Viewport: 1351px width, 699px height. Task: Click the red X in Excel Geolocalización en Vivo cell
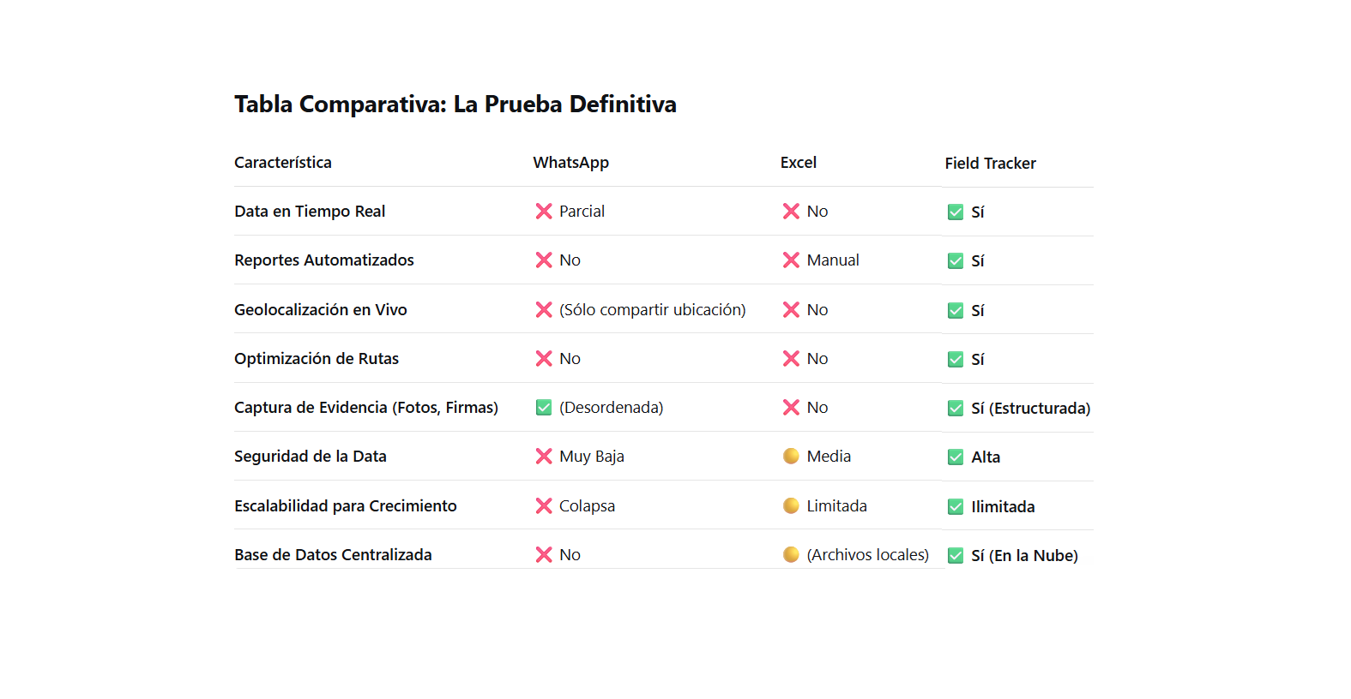791,310
